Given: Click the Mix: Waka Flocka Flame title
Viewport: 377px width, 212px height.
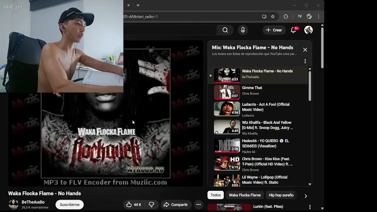Looking at the screenshot, I should pos(252,47).
